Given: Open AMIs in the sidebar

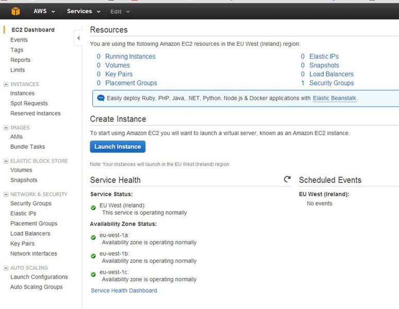Looking at the screenshot, I should pos(16,136).
